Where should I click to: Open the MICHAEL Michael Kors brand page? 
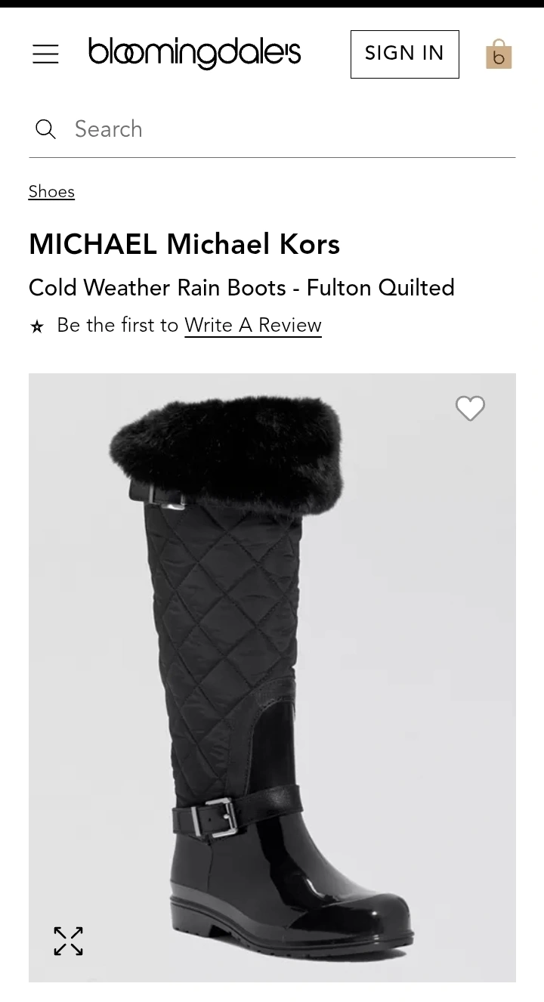click(184, 244)
